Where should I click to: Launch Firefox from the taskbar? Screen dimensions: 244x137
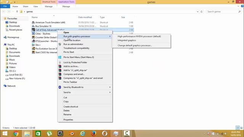(x=93, y=134)
